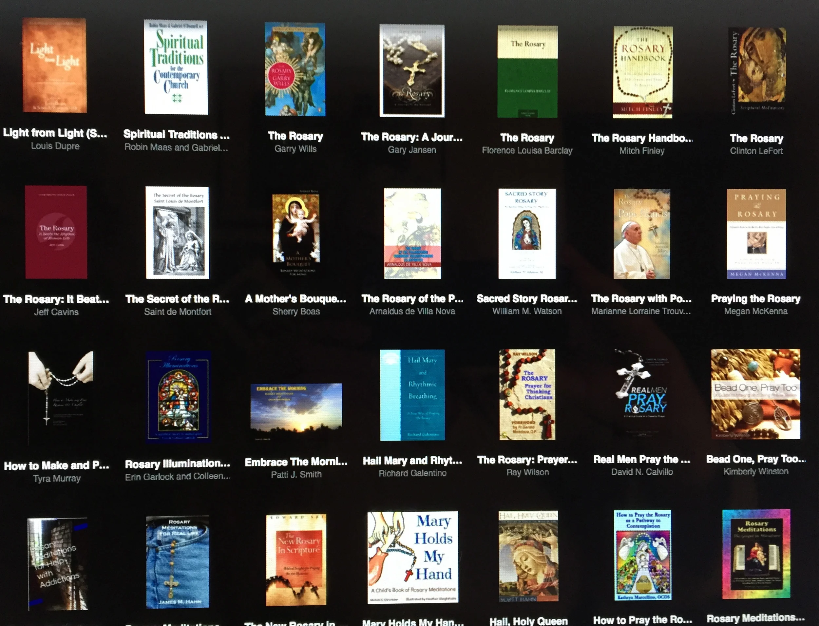Select Bead One, Pray Too cover
819x626 pixels.
(x=756, y=394)
